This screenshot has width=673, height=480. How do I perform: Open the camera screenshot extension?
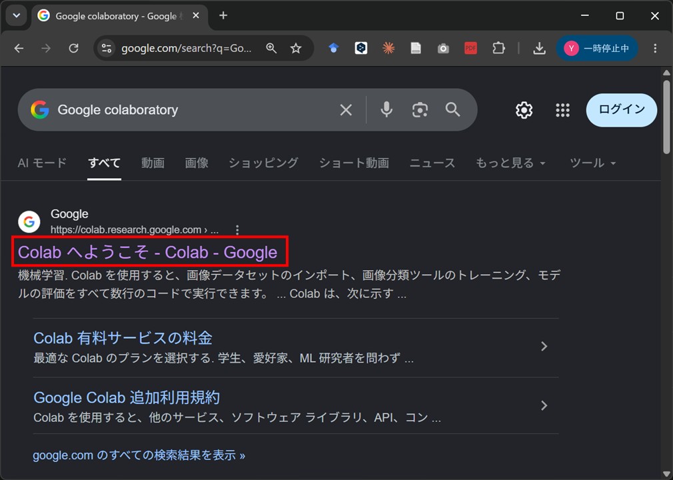pos(443,48)
